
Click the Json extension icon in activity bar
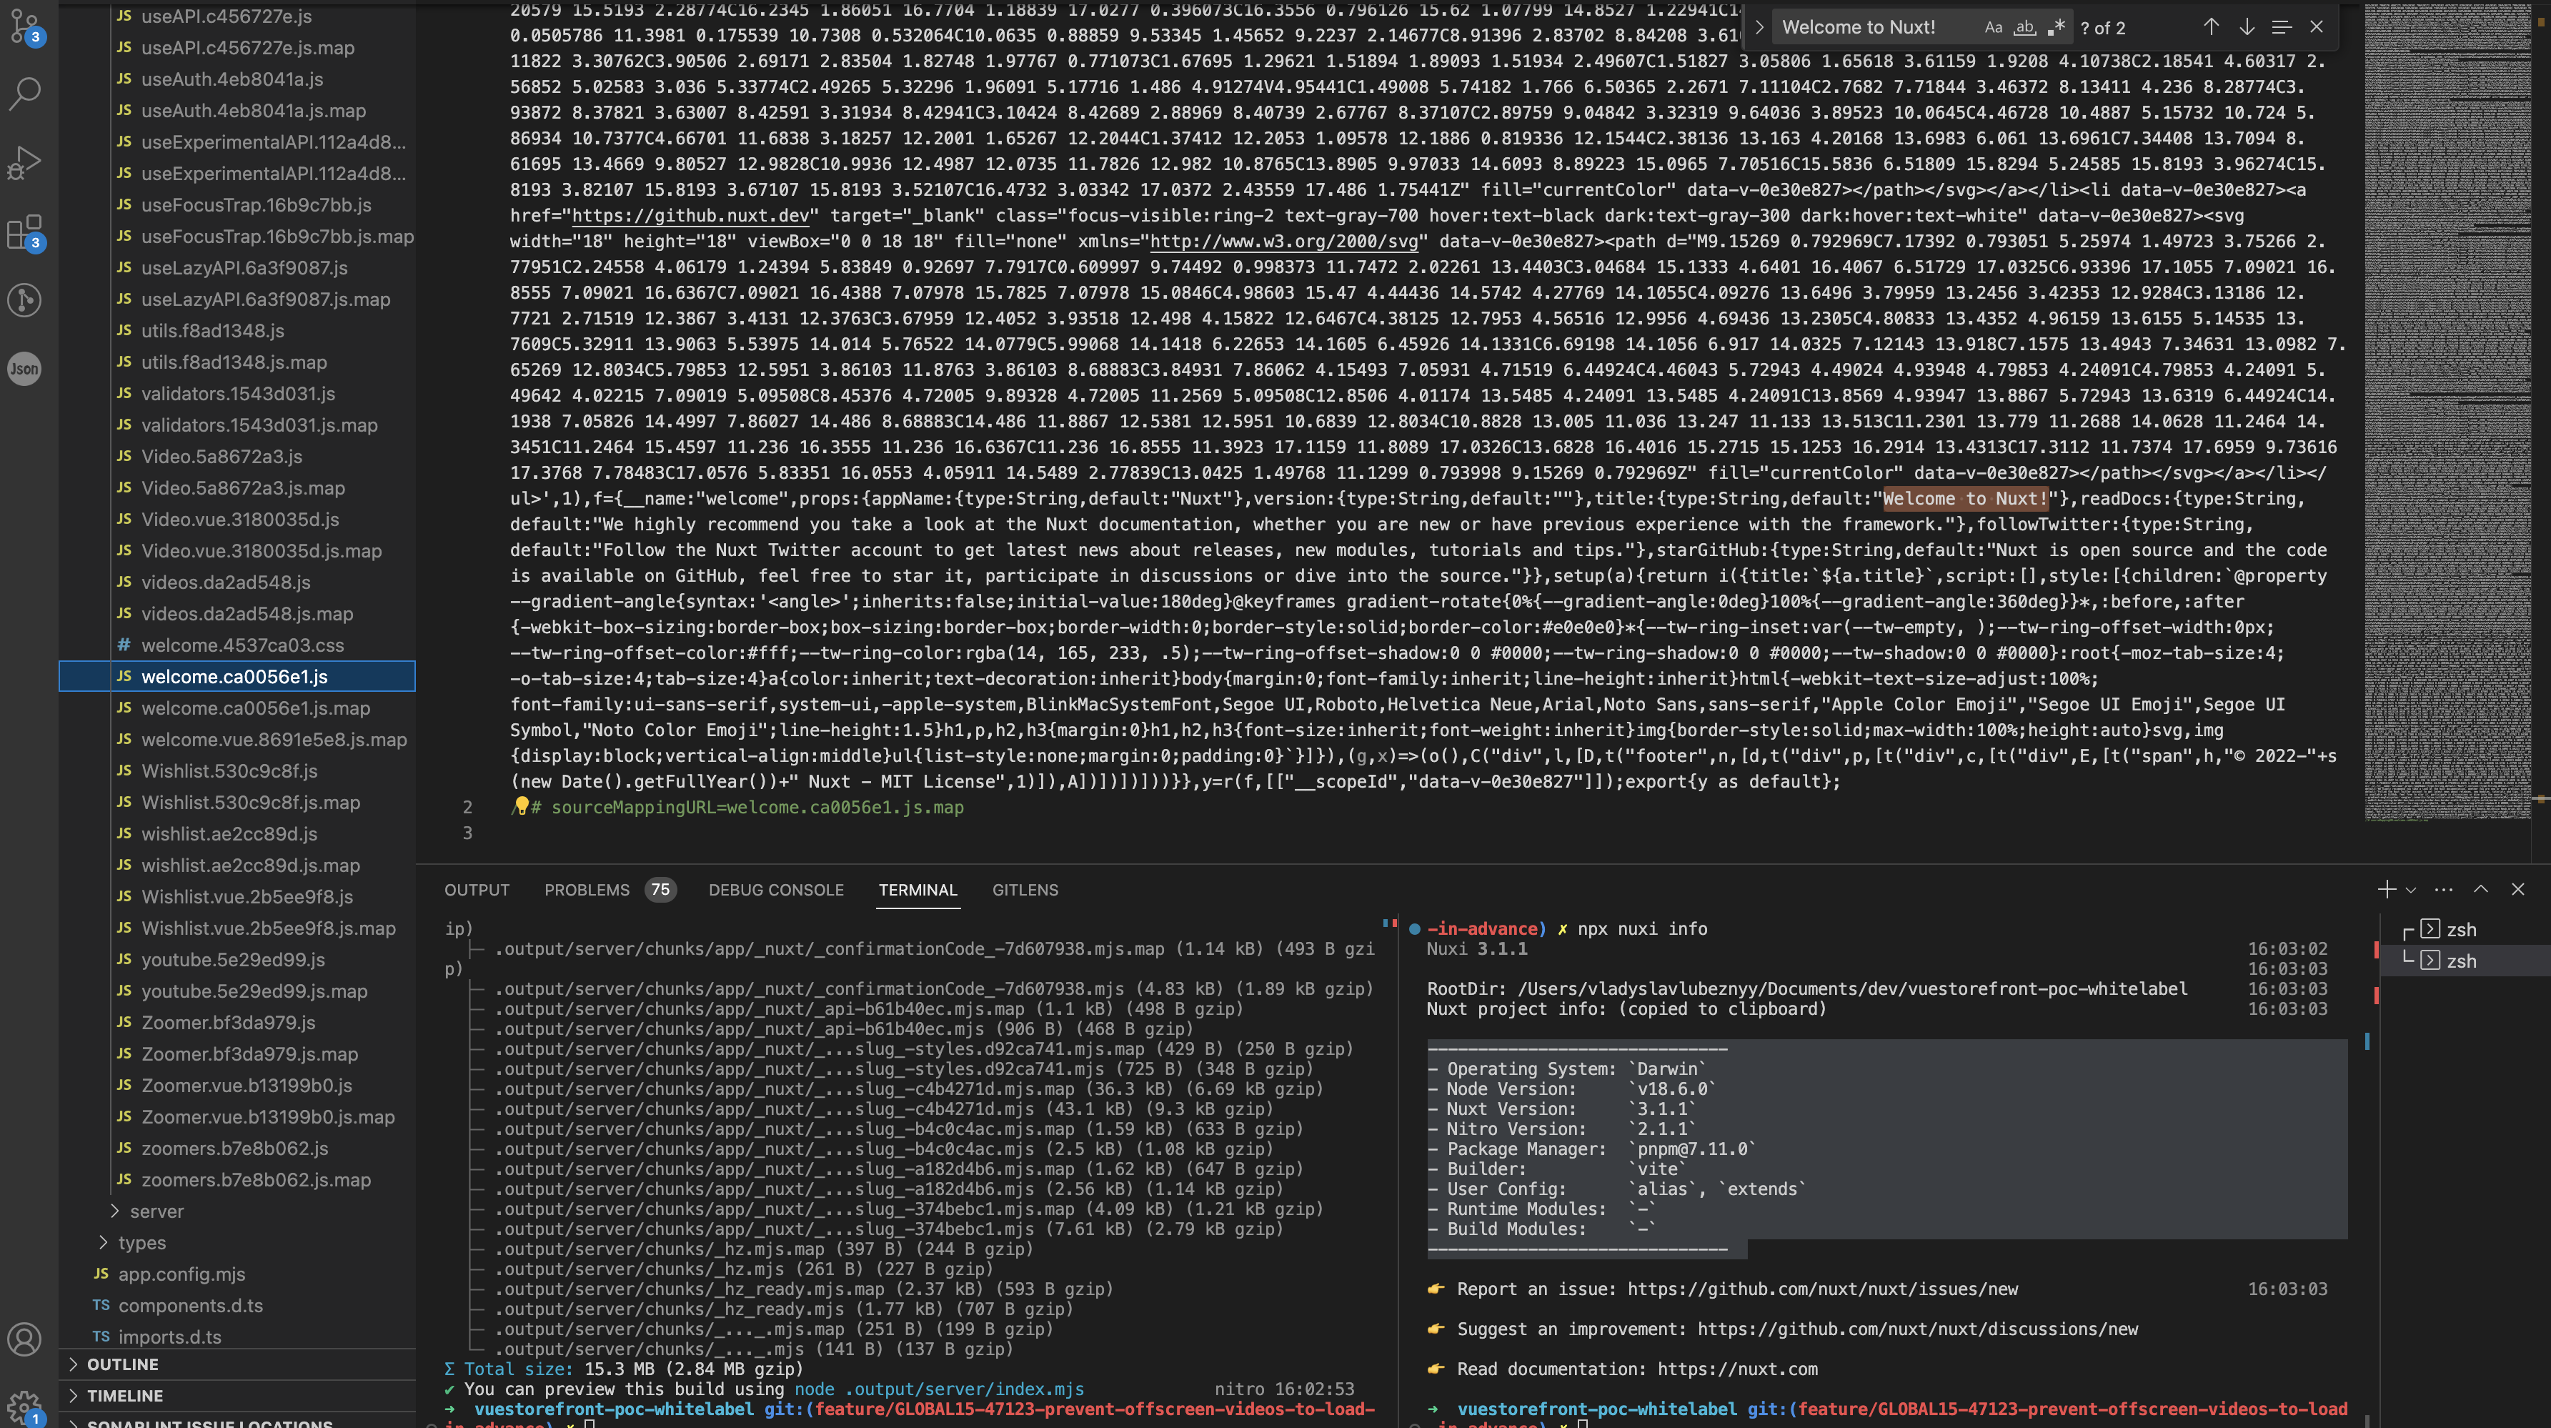pos(25,368)
